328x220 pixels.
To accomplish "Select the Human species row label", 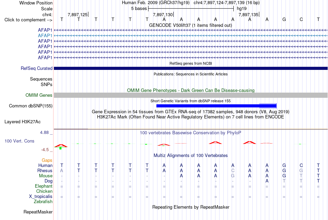I will pyautogui.click(x=45, y=166).
